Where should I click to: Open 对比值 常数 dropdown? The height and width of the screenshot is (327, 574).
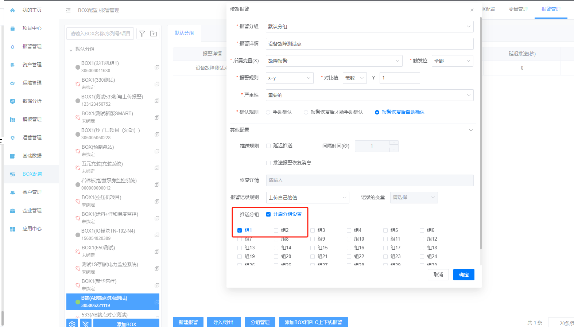pos(354,78)
